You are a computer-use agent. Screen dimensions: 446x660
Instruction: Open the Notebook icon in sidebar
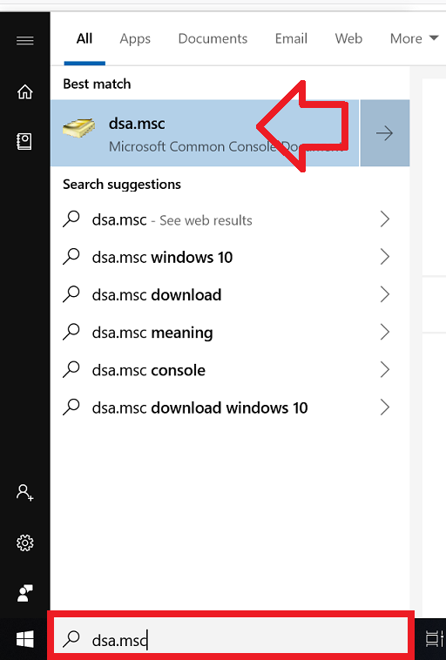(x=24, y=141)
